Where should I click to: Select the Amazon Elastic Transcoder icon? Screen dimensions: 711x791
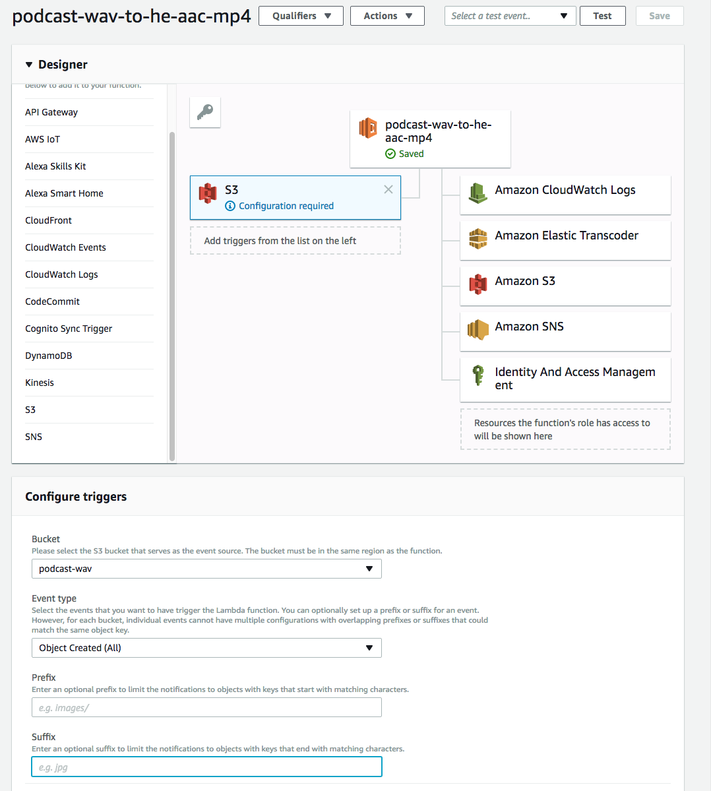[x=478, y=239]
